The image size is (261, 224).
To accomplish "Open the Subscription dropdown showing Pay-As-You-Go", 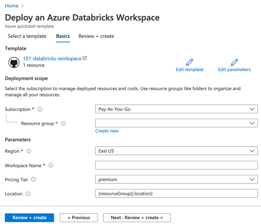I will tap(176, 109).
